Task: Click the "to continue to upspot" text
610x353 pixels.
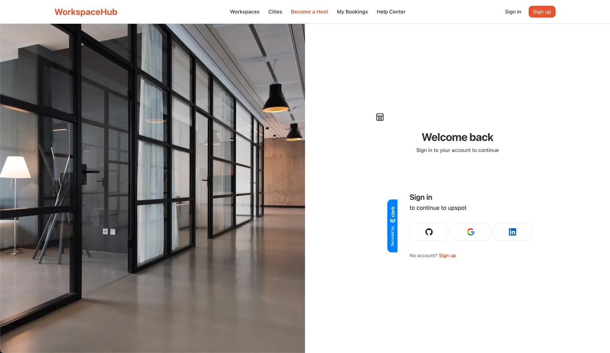Action: coord(438,208)
